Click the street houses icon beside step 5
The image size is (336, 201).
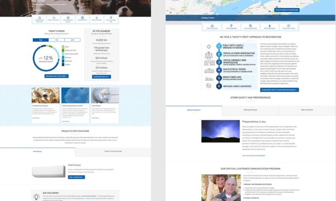click(209, 79)
